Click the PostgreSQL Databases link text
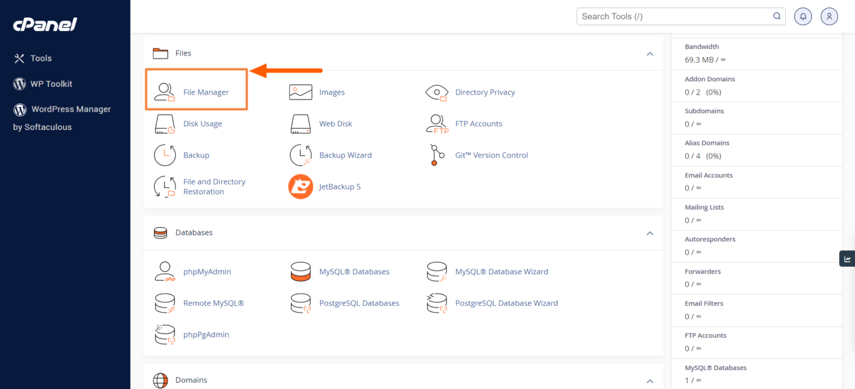The image size is (855, 389). tap(359, 303)
